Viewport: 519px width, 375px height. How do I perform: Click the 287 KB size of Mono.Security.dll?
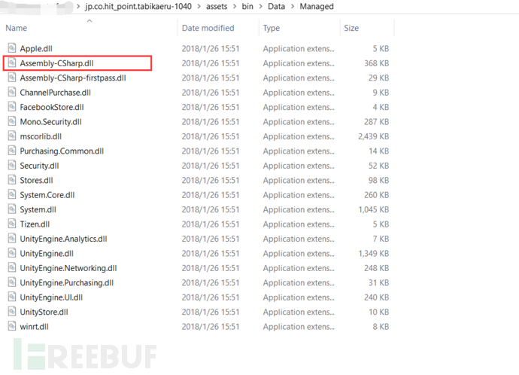pyautogui.click(x=376, y=122)
